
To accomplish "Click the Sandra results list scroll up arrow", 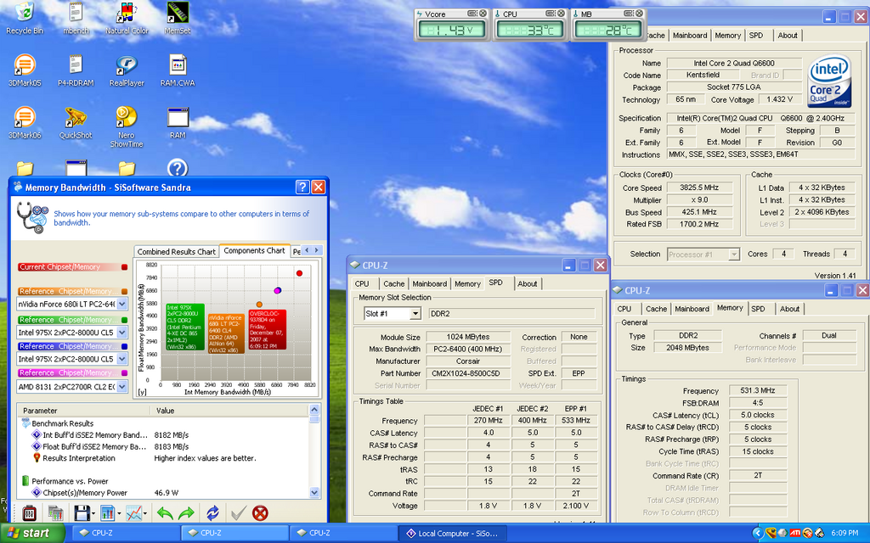I will click(x=314, y=410).
